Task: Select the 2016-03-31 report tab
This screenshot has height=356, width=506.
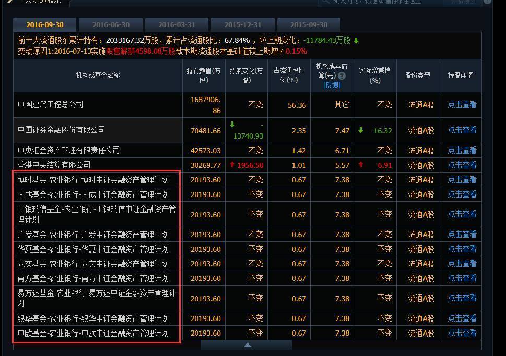Action: 177,25
